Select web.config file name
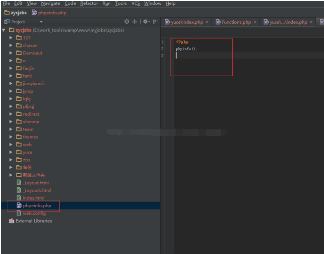Screen dimensions: 324x254 click(34, 213)
